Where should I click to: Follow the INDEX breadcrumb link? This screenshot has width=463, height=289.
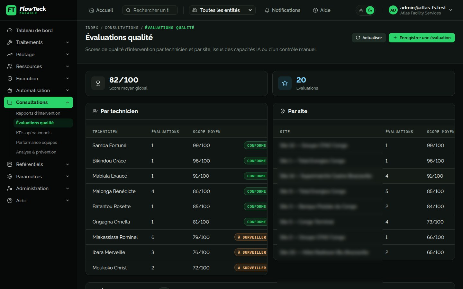coord(92,28)
